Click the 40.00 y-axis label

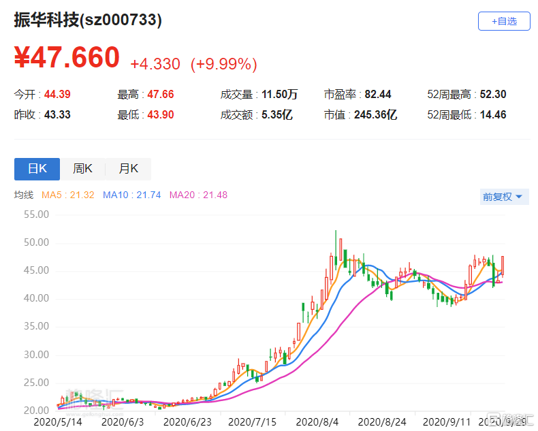pyautogui.click(x=36, y=298)
